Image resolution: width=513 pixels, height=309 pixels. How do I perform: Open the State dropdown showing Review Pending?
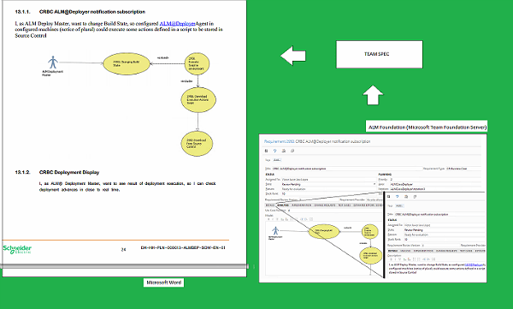[328, 184]
